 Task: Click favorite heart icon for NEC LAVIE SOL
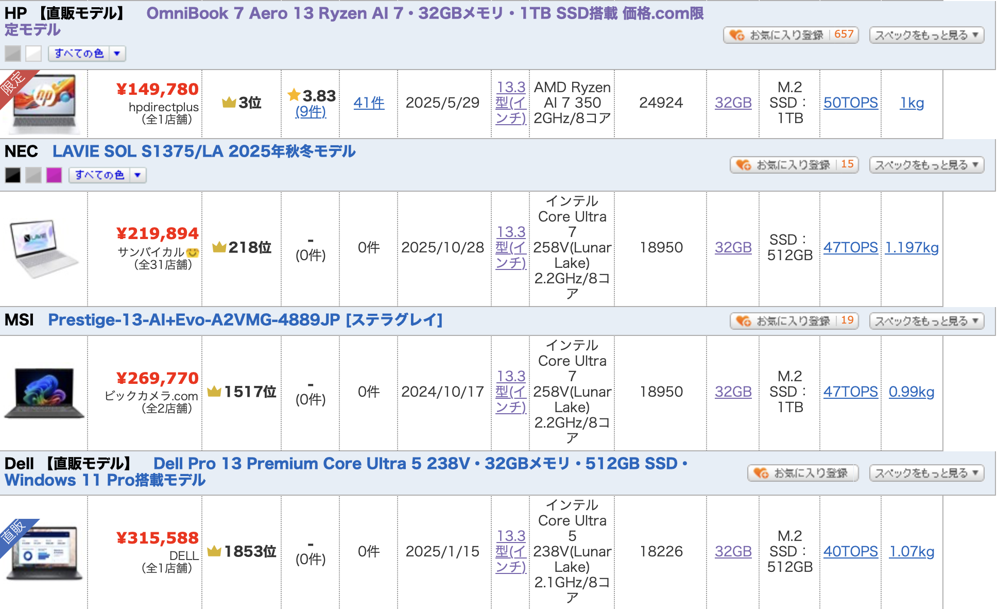[x=744, y=165]
